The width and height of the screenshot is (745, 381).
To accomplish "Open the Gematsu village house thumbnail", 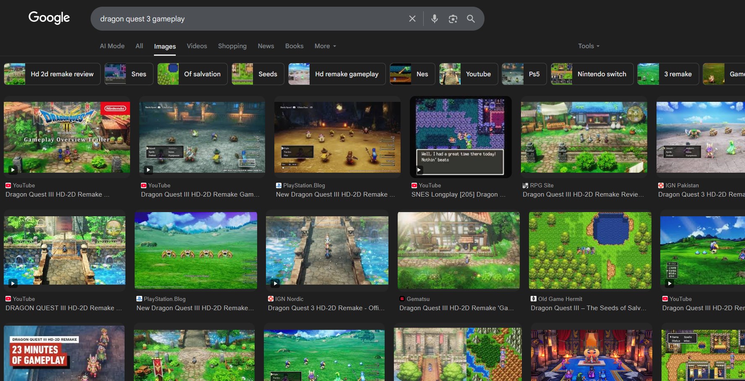I will [x=458, y=250].
